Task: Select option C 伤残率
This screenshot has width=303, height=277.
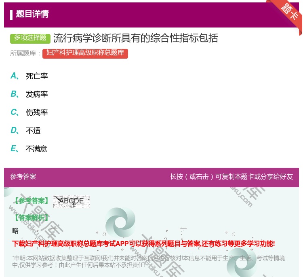Action: pyautogui.click(x=29, y=112)
